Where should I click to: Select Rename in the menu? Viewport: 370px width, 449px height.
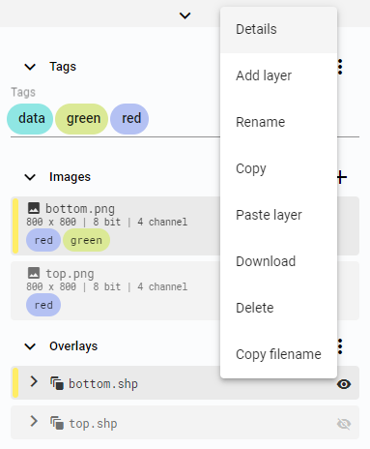tap(278, 122)
